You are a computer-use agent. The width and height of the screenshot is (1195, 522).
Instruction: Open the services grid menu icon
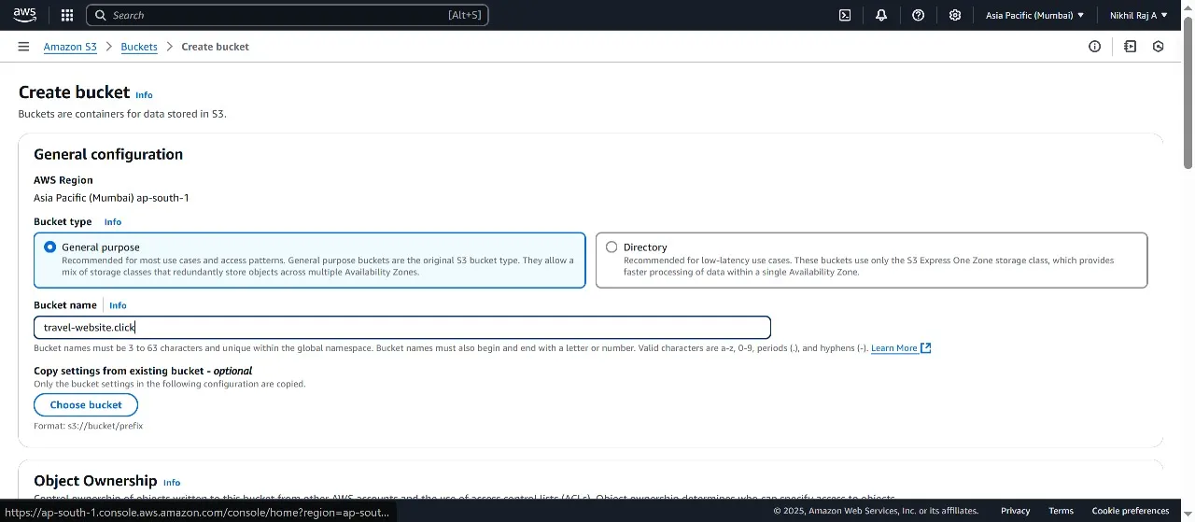[x=67, y=15]
